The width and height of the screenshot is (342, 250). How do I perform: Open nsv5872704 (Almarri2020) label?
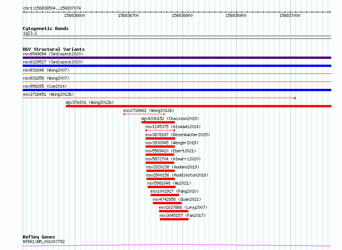tap(173, 159)
